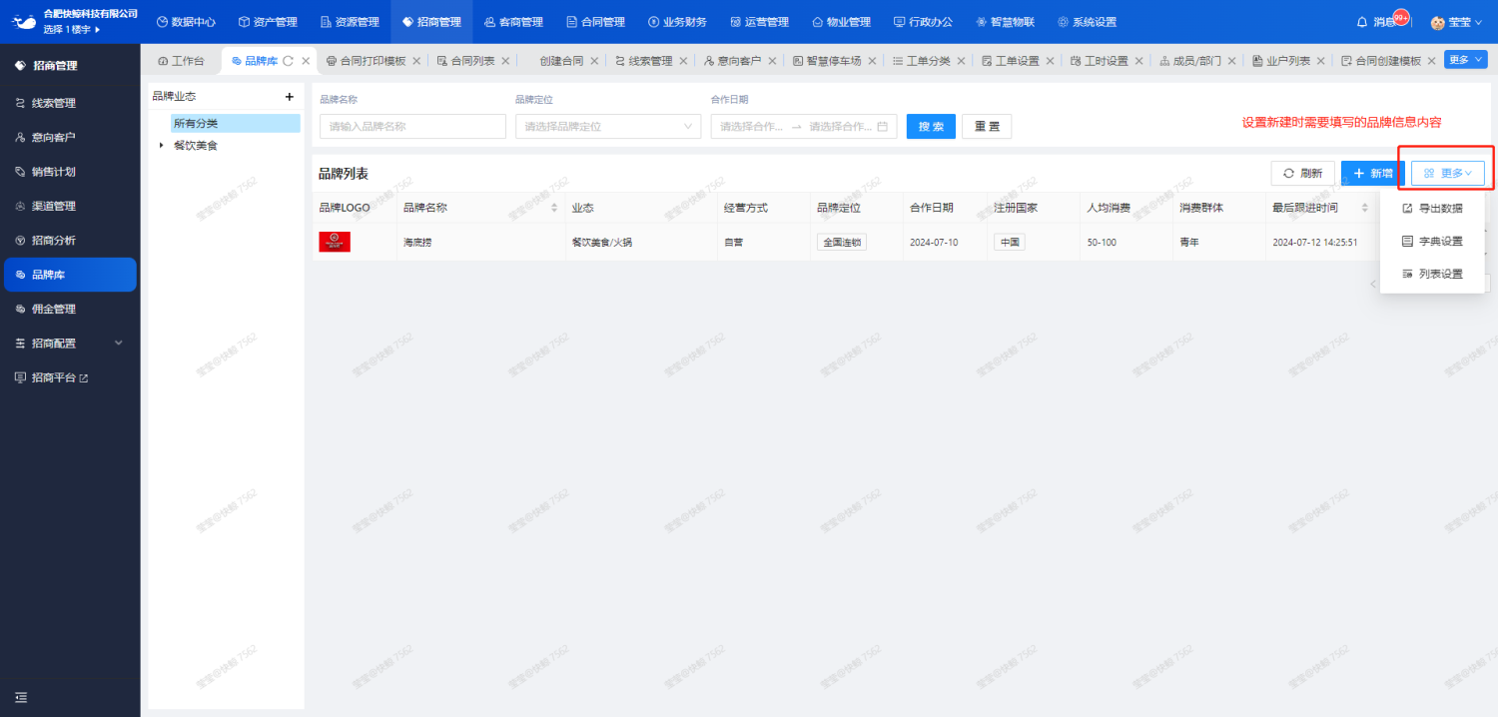1498x717 pixels.
Task: Open the 行政办公 top menu
Action: click(923, 22)
